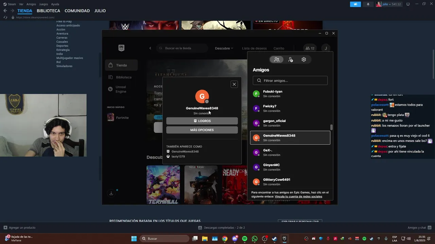The image size is (435, 244).
Task: Click the MÁS OPCIONES button
Action: click(x=202, y=130)
